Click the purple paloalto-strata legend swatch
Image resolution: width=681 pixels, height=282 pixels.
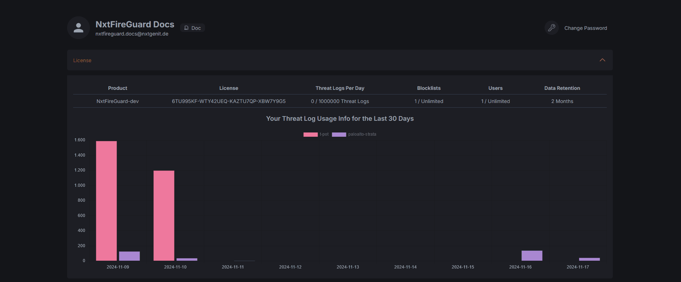click(339, 134)
